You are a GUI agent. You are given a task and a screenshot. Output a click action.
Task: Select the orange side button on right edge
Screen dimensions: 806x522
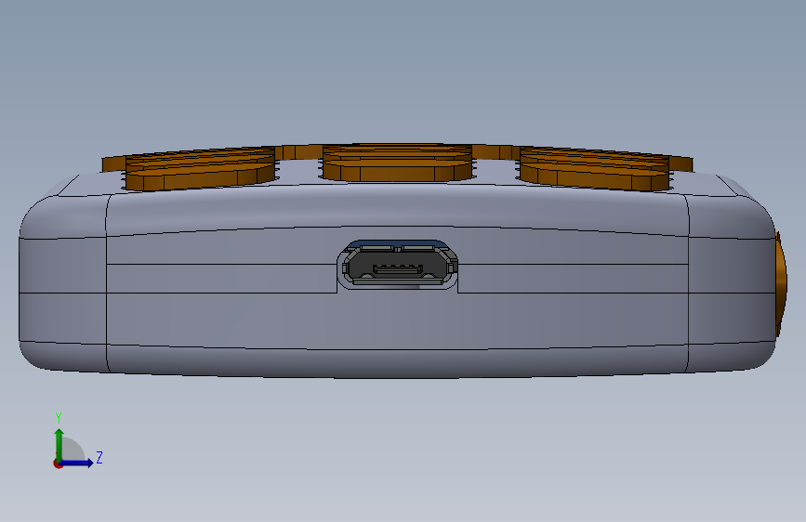pos(781,284)
